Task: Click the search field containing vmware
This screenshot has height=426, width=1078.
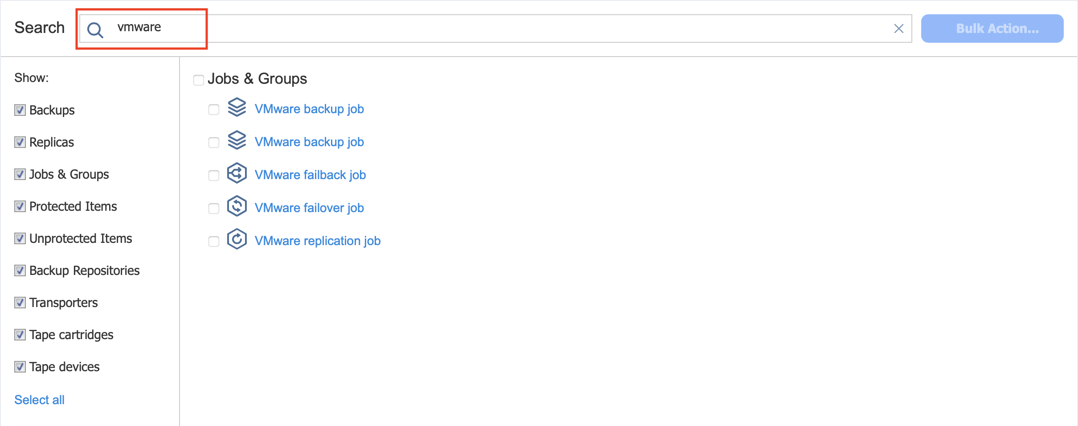Action: [495, 29]
